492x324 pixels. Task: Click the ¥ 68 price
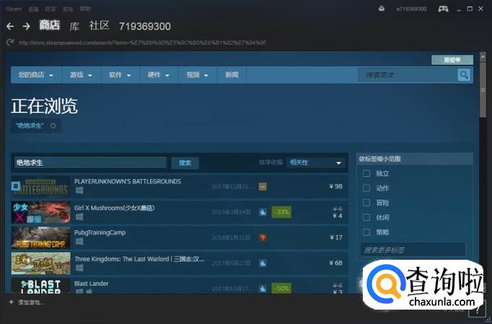[x=335, y=263]
